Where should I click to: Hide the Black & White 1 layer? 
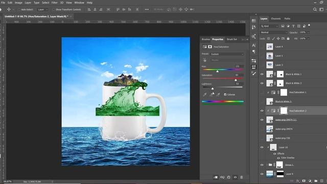262,74
